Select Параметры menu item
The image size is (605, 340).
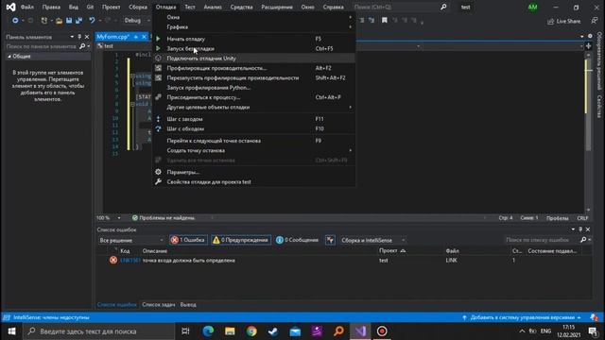254,172
